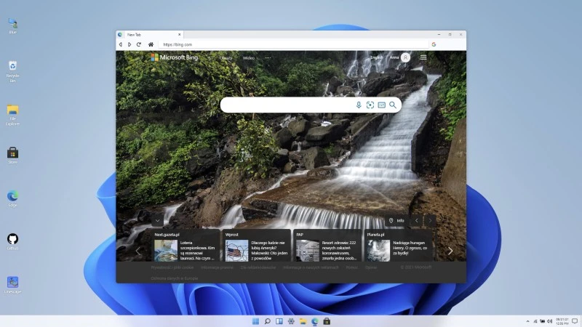This screenshot has width=582, height=327.
Task: Expand the system tray hidden icons chevron
Action: 527,321
